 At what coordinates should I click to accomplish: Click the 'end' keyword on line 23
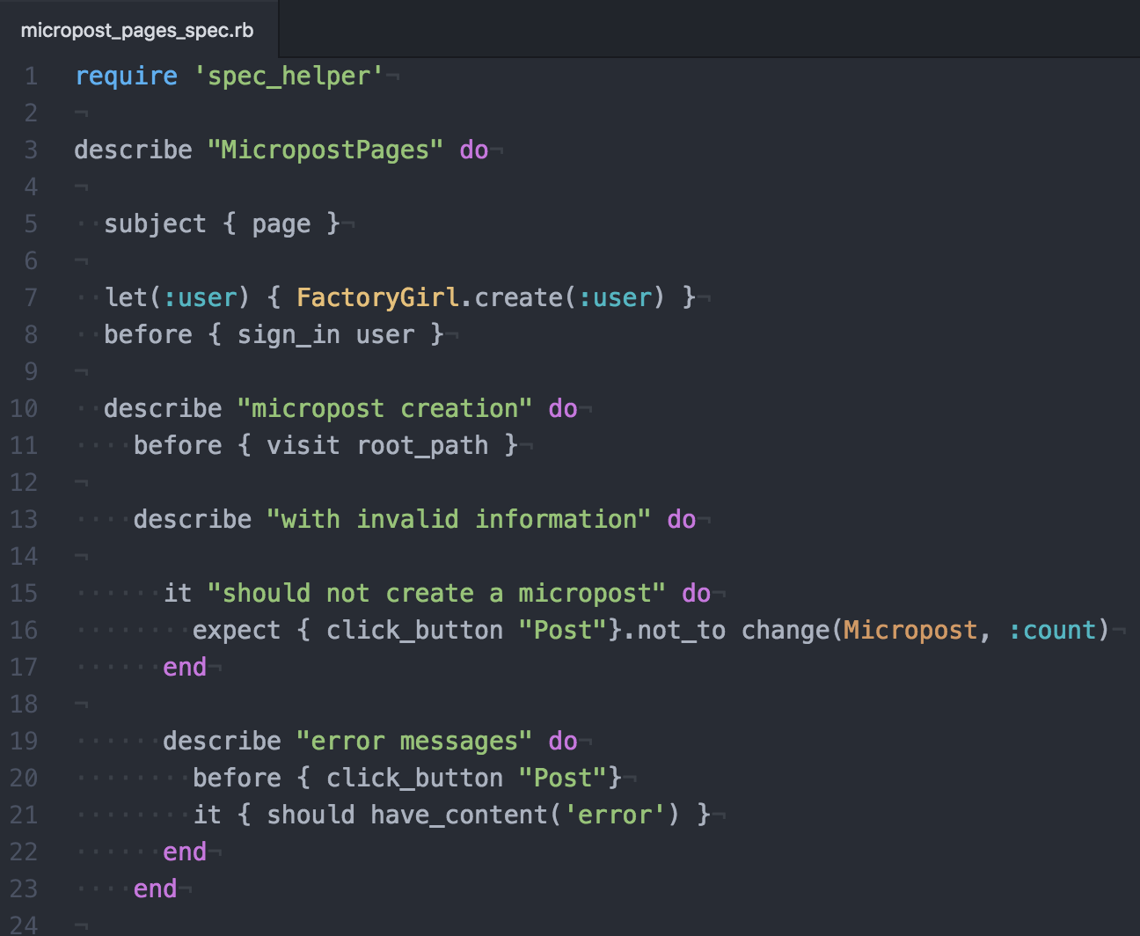(x=156, y=889)
